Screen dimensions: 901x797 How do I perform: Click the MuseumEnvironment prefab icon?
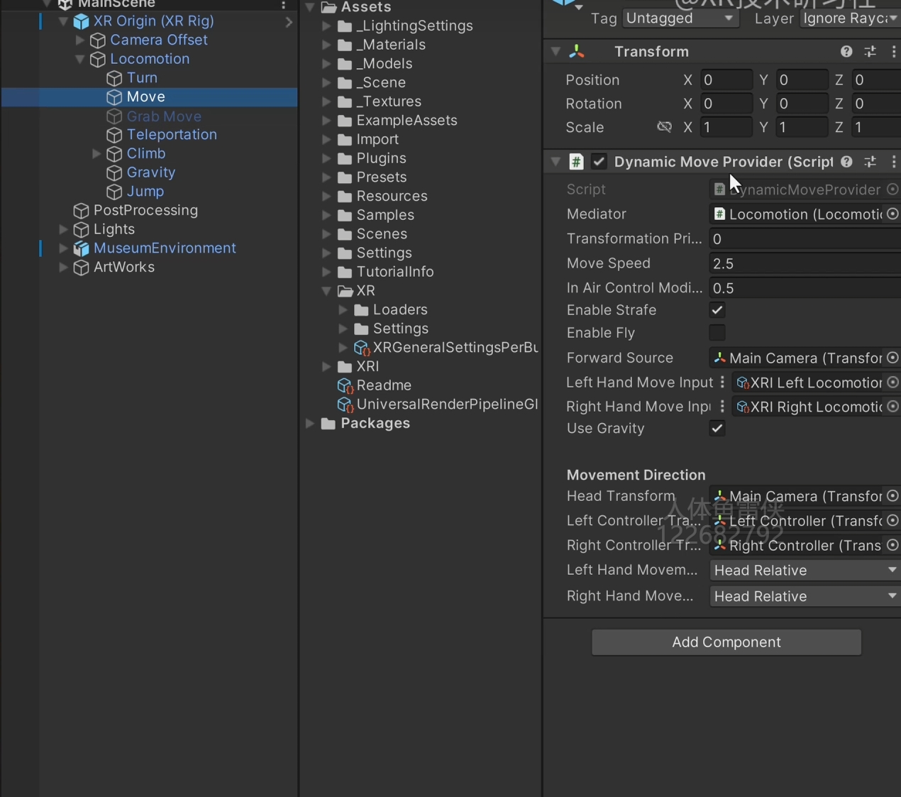[82, 248]
